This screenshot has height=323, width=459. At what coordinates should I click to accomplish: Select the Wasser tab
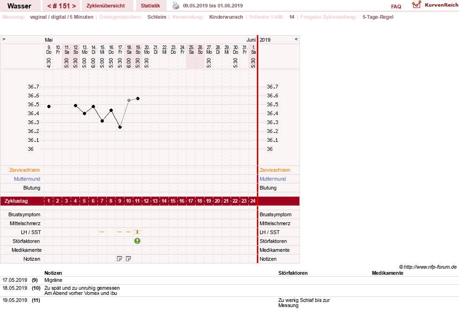pyautogui.click(x=19, y=6)
